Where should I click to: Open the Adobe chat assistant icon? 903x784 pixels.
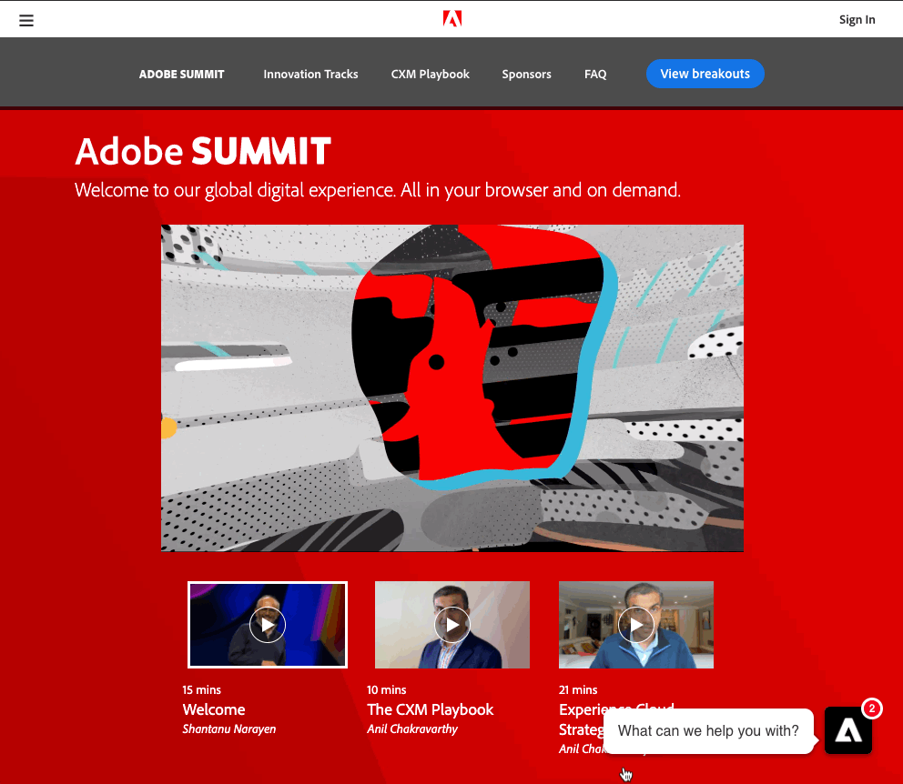[847, 730]
